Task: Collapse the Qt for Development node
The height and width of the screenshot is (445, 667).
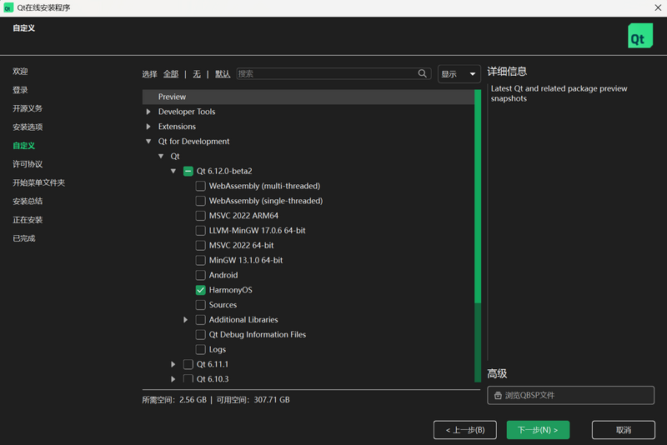Action: click(x=148, y=141)
